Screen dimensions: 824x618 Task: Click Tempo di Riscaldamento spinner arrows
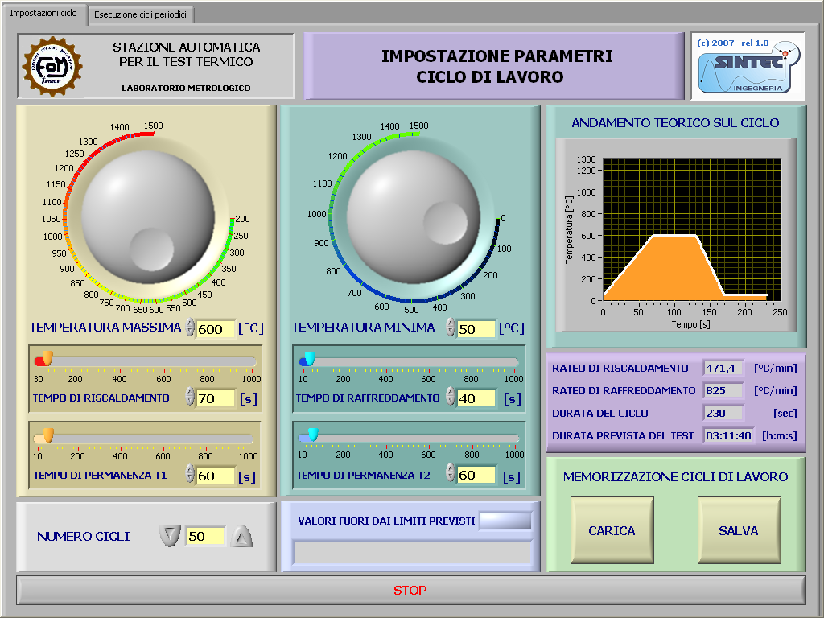coord(190,396)
